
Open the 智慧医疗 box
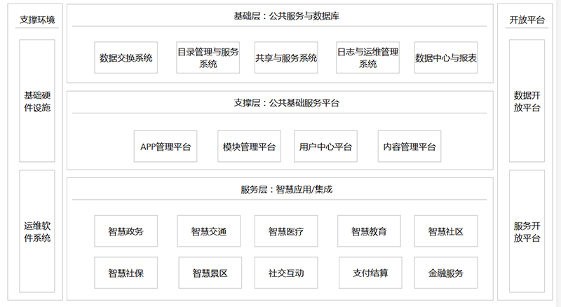[286, 231]
